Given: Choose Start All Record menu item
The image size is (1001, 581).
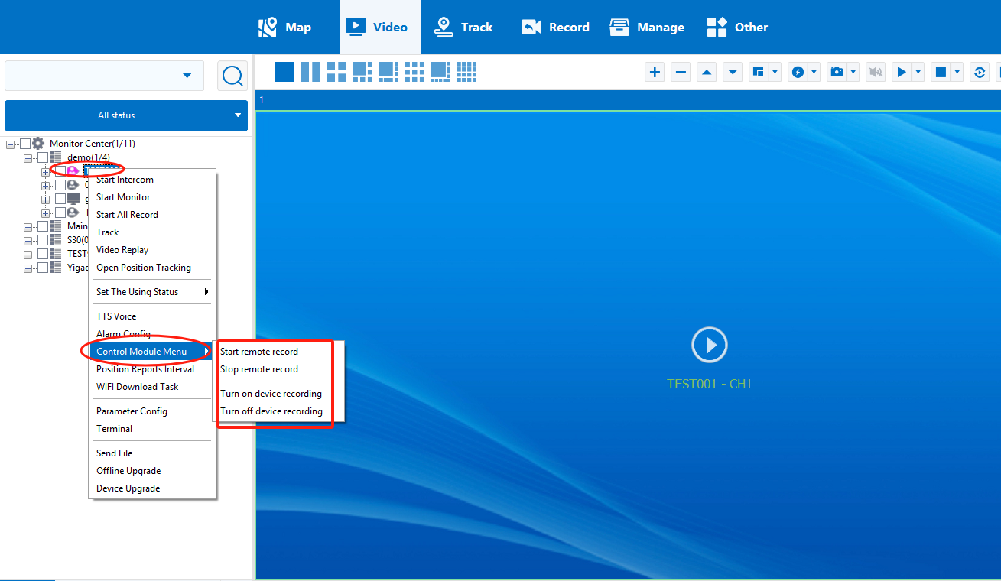Looking at the screenshot, I should (151, 215).
